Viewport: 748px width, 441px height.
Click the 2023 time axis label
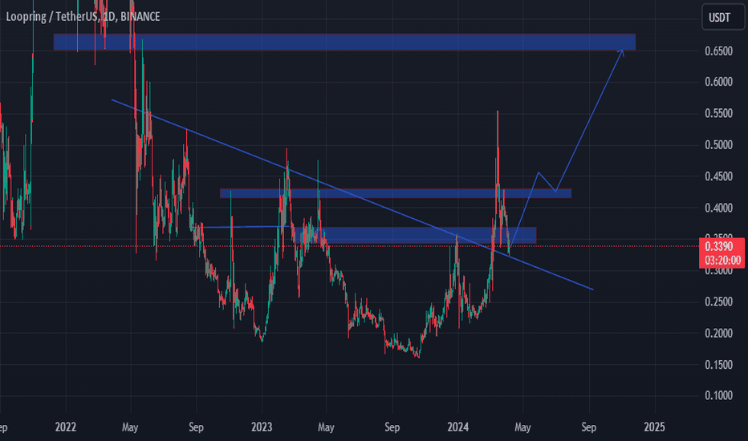tap(262, 427)
